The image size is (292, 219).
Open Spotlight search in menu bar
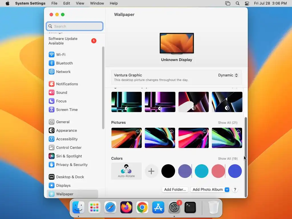(238, 3)
